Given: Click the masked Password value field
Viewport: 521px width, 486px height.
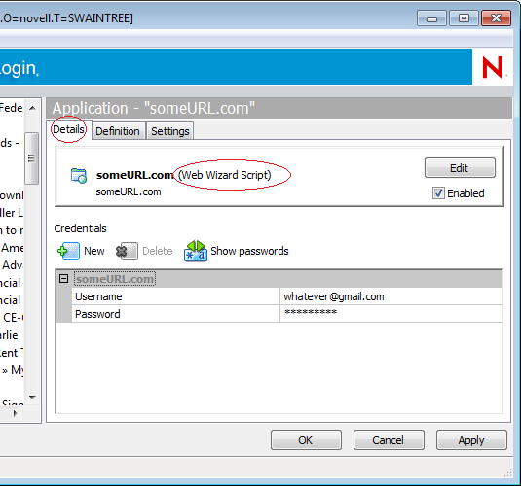Looking at the screenshot, I should click(391, 314).
